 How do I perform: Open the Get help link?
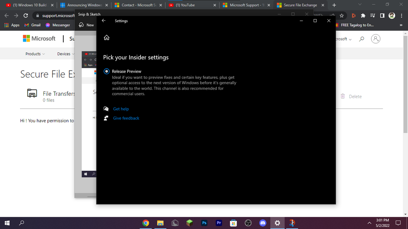tap(121, 109)
